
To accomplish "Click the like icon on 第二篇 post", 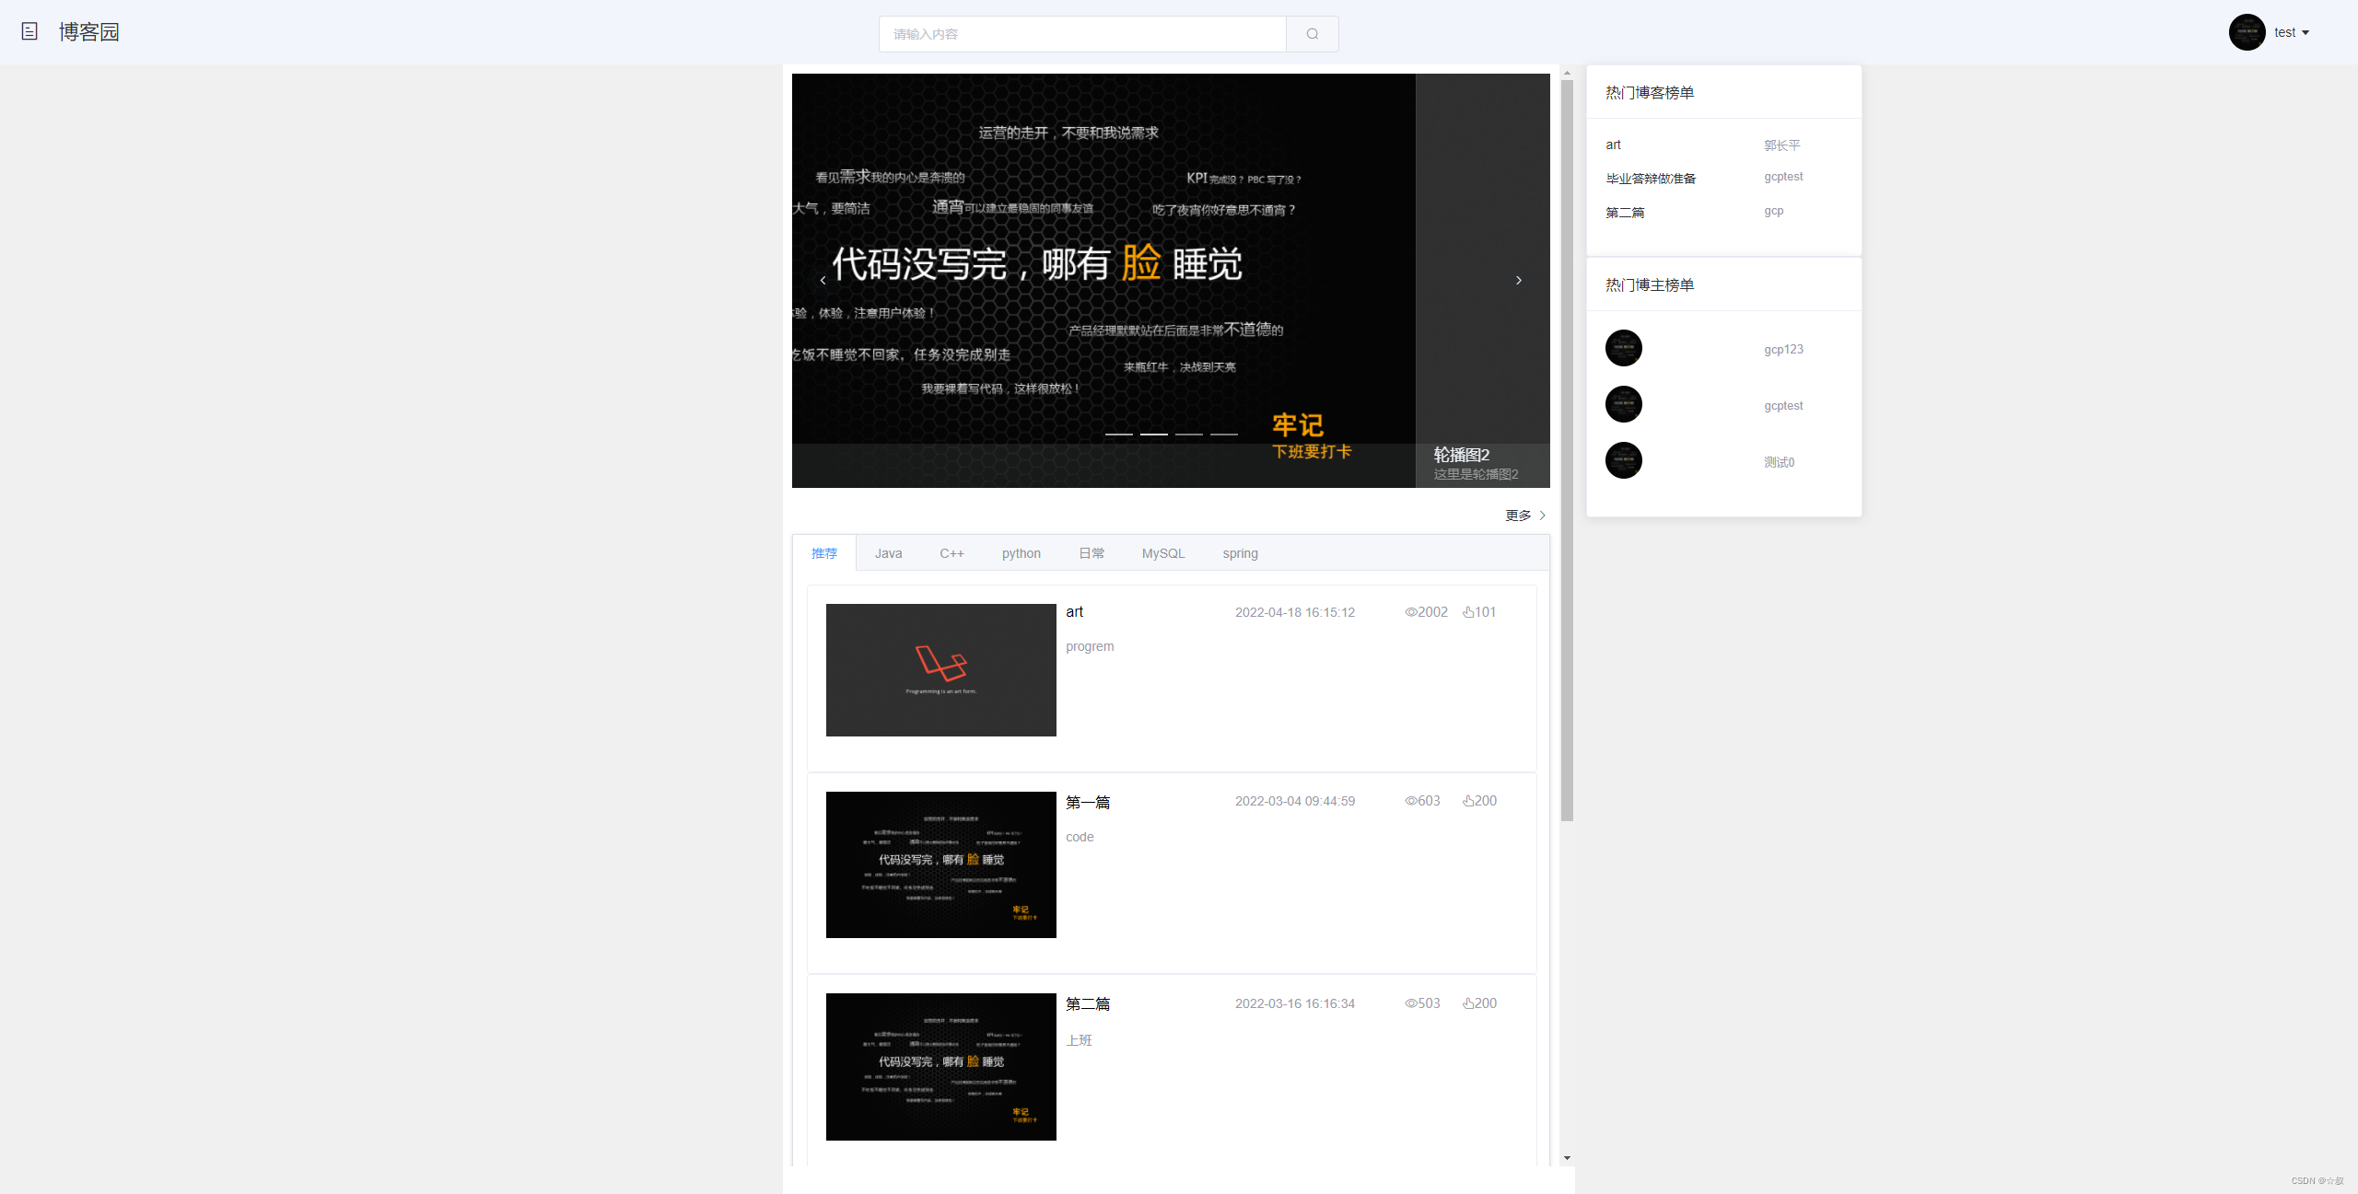I will (1468, 1003).
